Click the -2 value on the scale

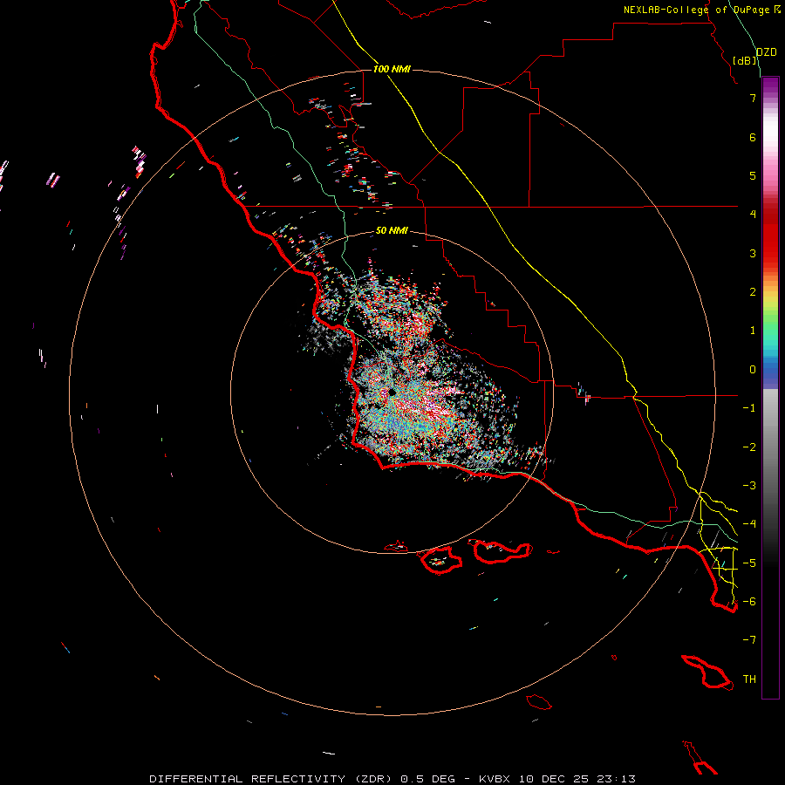pos(749,447)
